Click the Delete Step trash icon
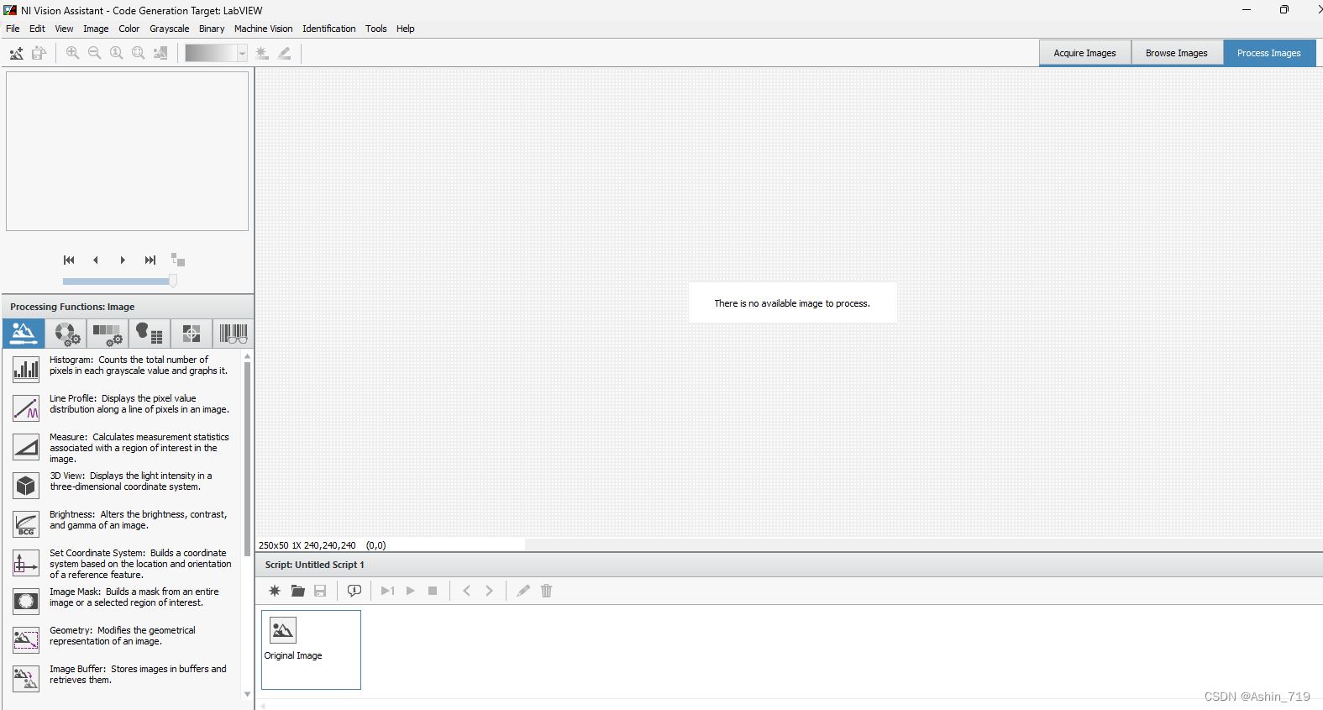This screenshot has width=1323, height=710. point(547,591)
